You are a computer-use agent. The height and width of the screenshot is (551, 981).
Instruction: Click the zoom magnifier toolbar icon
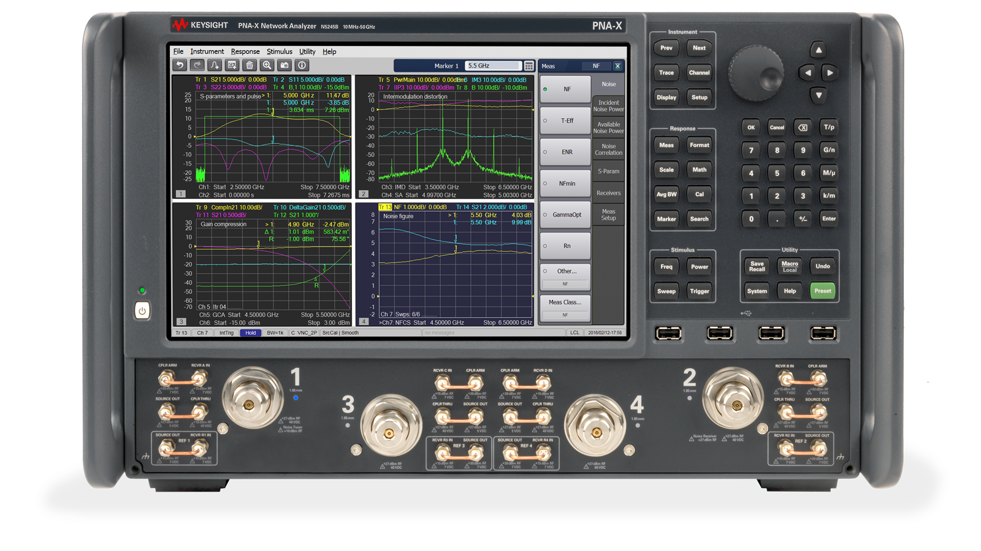click(267, 65)
